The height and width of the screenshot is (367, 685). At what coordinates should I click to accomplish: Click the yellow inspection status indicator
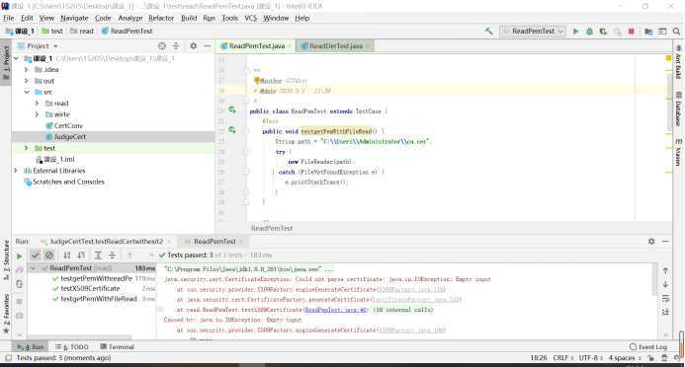click(x=668, y=58)
